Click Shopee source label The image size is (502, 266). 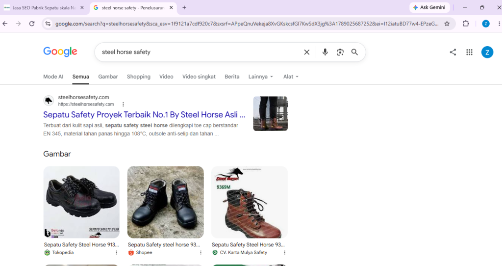[x=144, y=253]
